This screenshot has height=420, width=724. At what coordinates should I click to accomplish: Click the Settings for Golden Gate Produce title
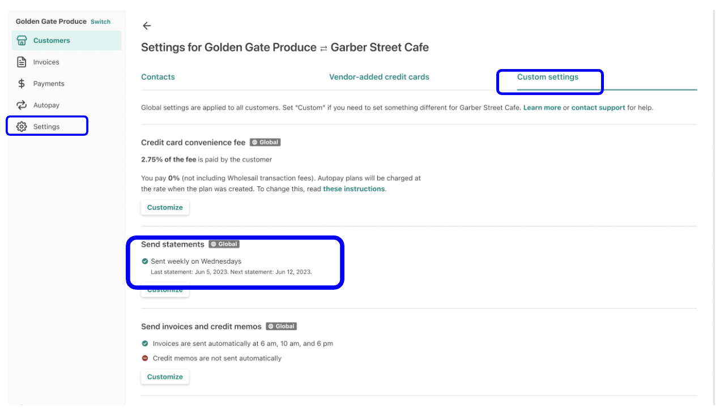coord(285,48)
